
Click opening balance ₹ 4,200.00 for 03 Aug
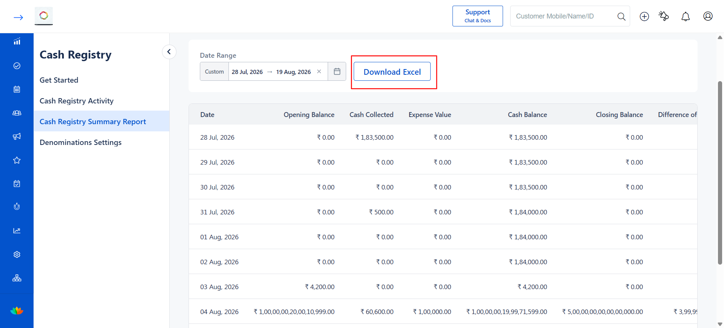[320, 287]
